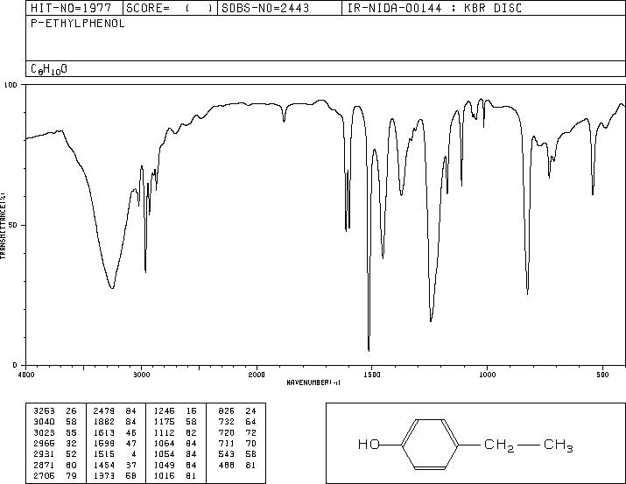626x484 pixels.
Task: Click peak table entry 2871
Action: [45, 466]
